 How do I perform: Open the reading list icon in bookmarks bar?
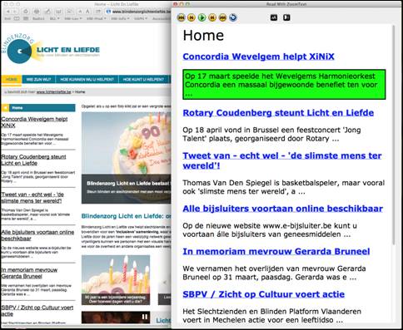point(17,18)
